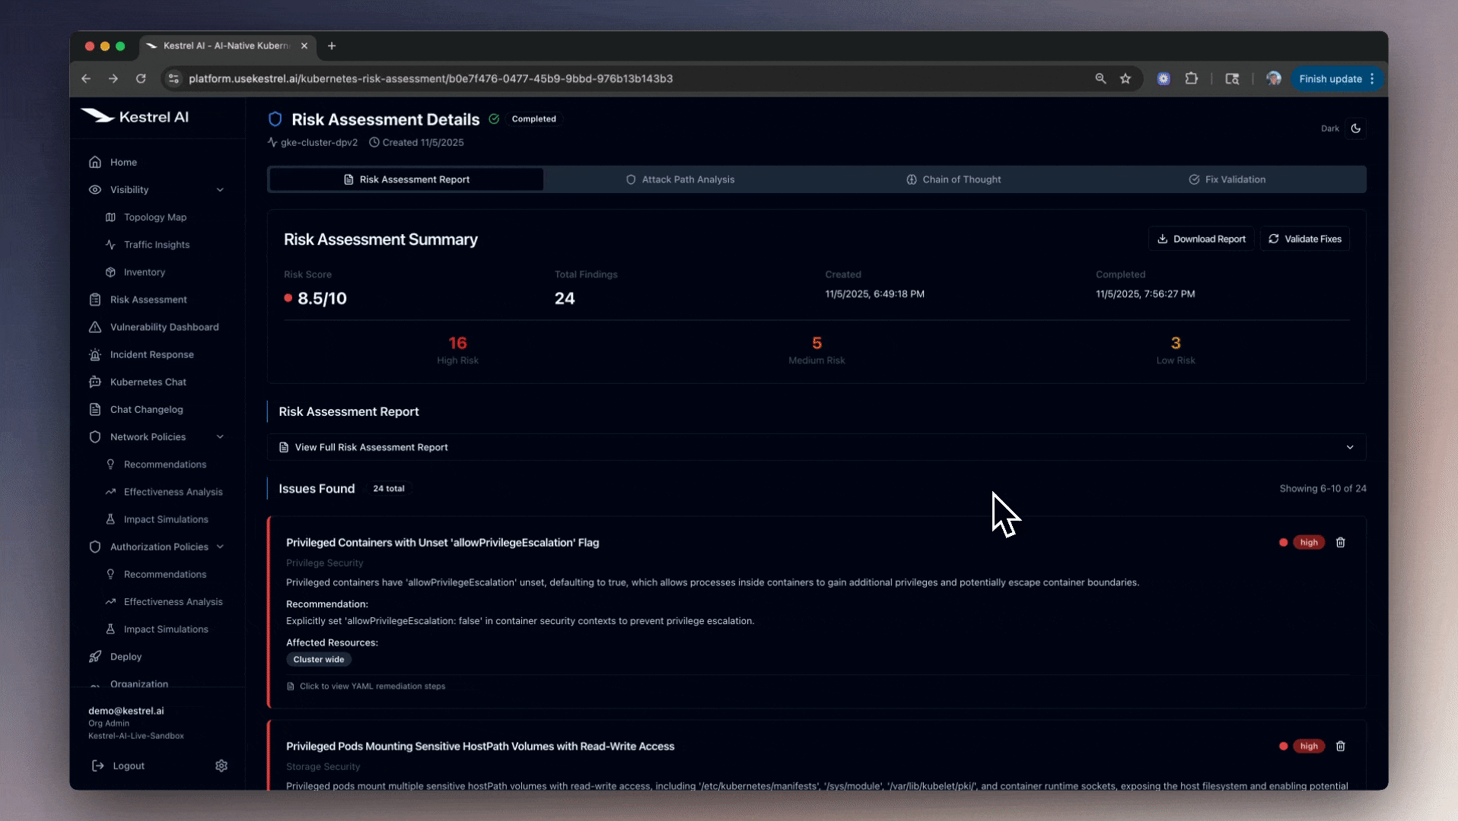This screenshot has width=1458, height=821.
Task: Open the browser extensions puzzle icon
Action: pos(1192,79)
